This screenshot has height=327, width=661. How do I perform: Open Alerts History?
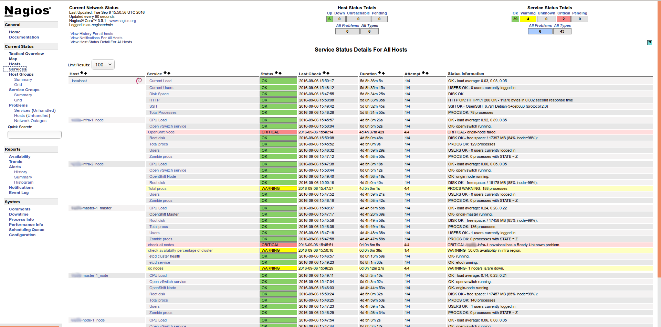(x=21, y=172)
